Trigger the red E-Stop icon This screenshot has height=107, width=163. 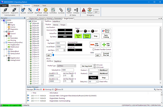(84, 10)
